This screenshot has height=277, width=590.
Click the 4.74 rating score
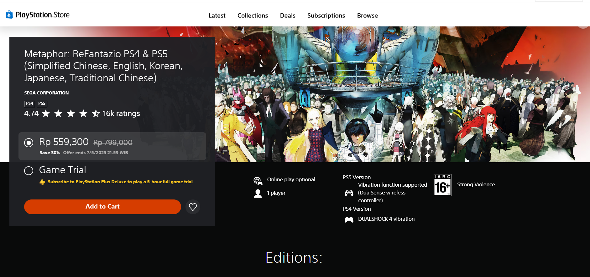tap(31, 113)
